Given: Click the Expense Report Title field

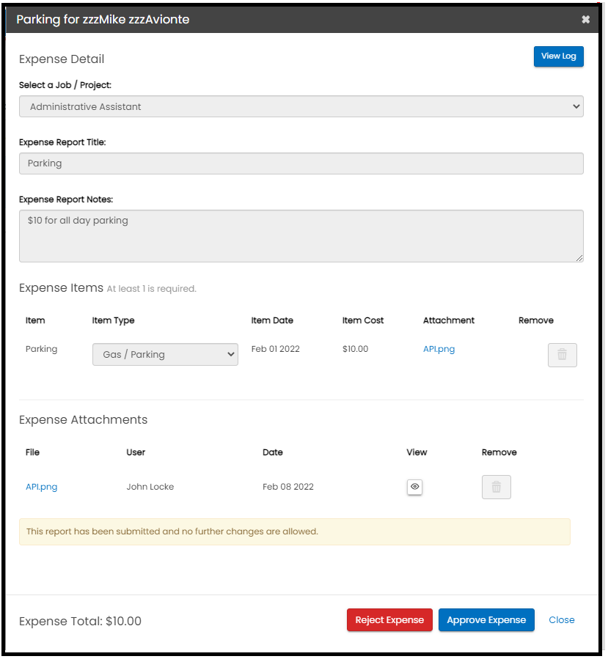Looking at the screenshot, I should [301, 163].
